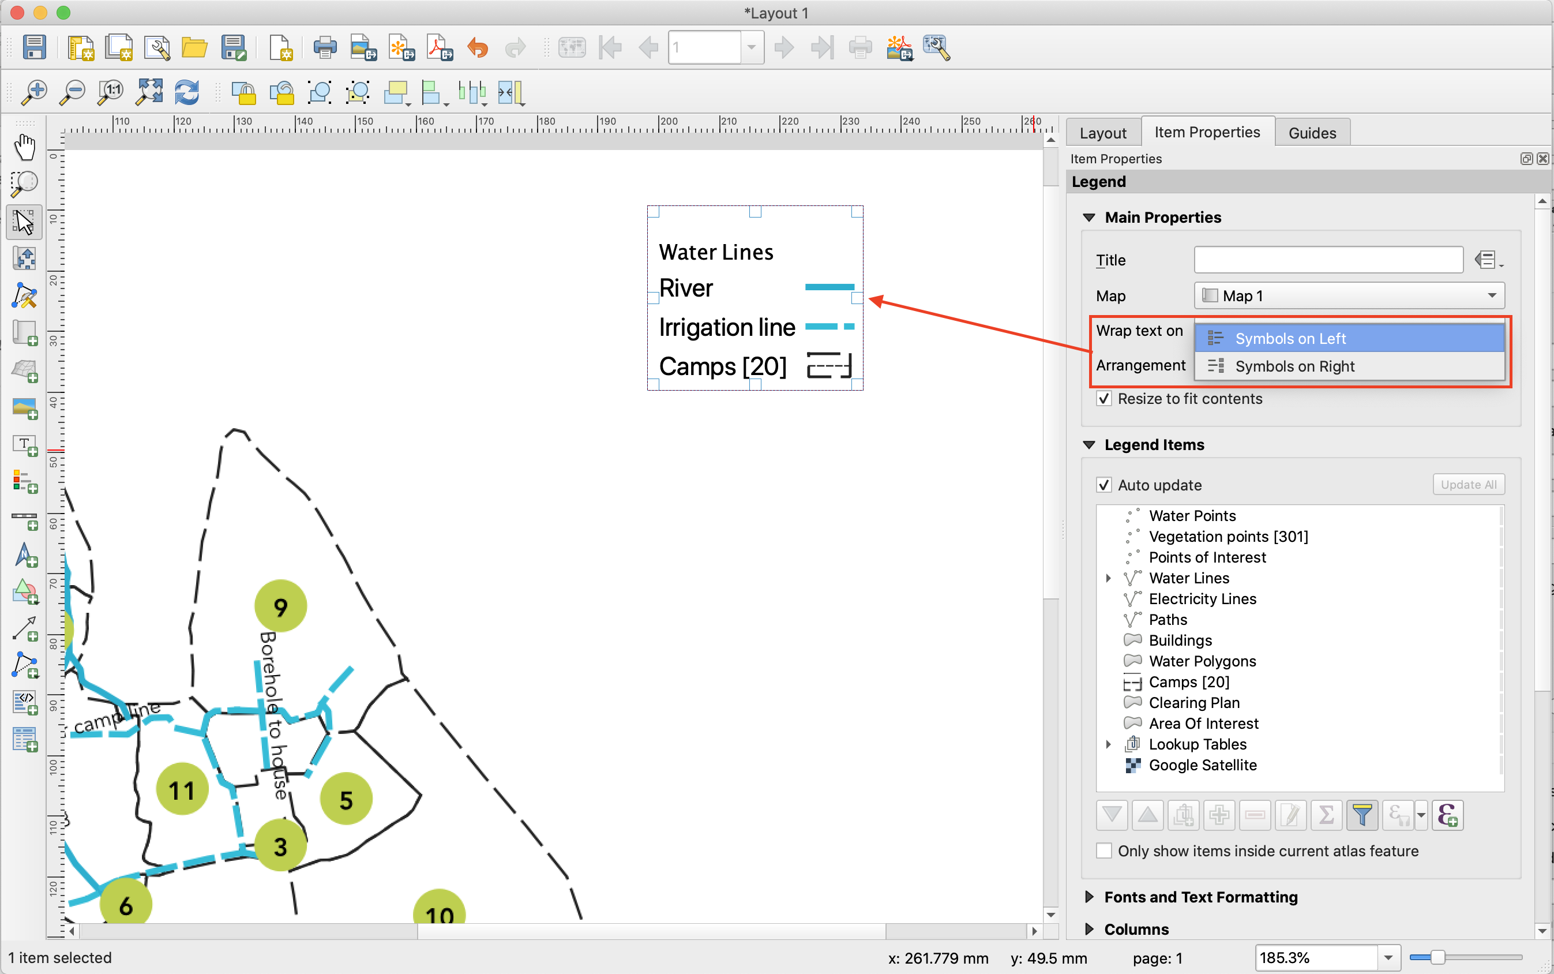Click the Add Legend tool icon

click(x=24, y=482)
